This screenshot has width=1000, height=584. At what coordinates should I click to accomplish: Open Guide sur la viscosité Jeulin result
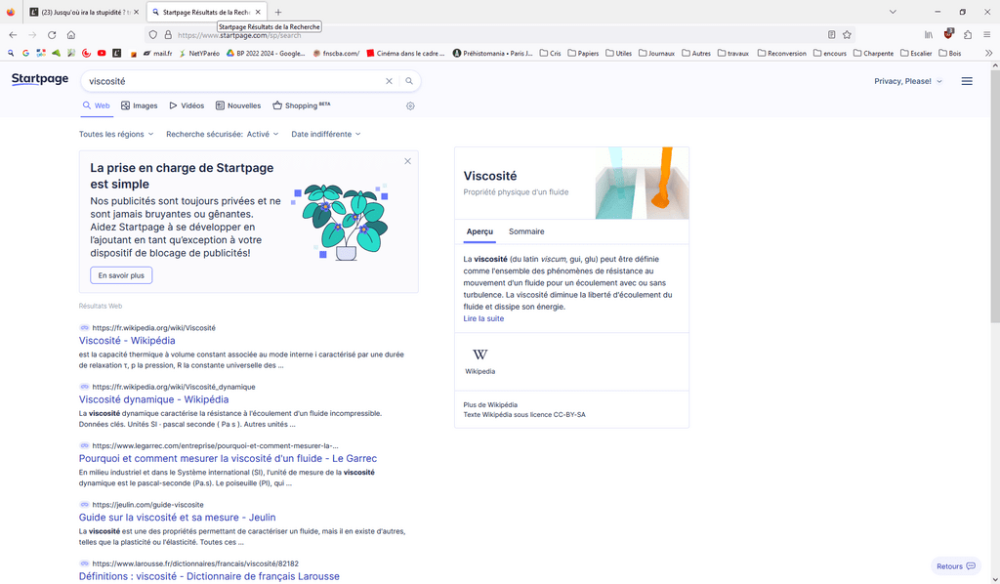point(178,517)
